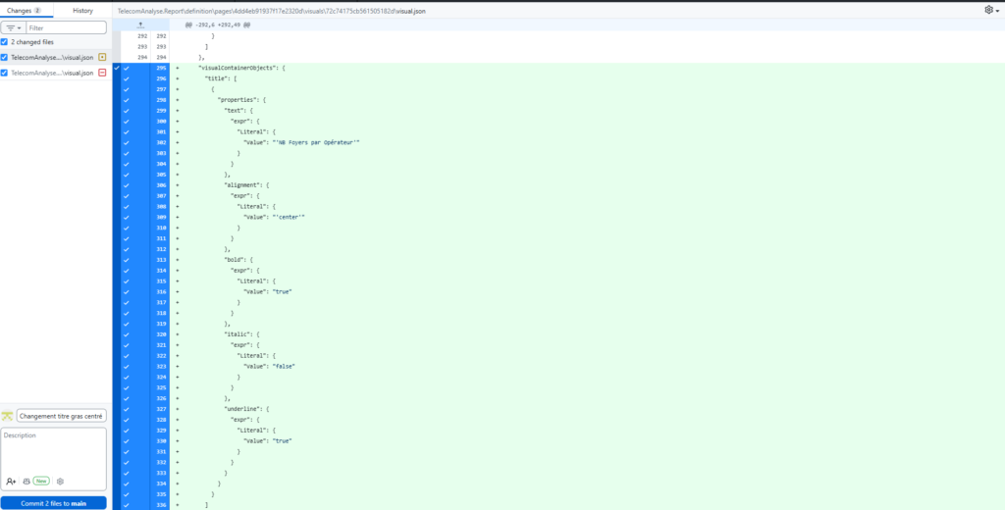1005x510 pixels.
Task: Click the Filter files input field
Action: pos(67,27)
